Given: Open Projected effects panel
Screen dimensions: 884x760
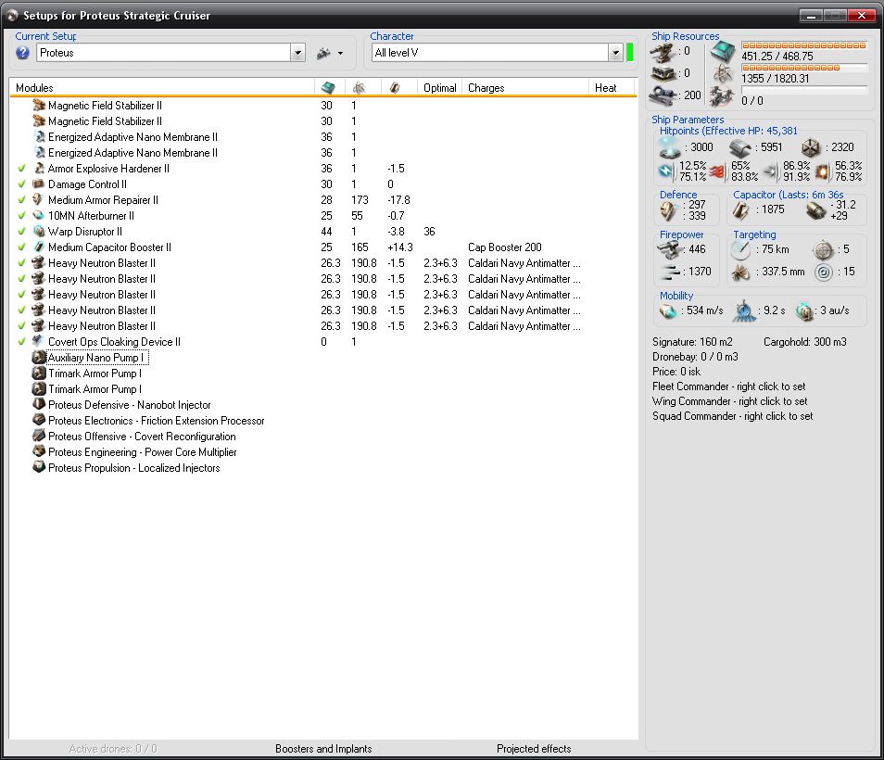Looking at the screenshot, I should tap(534, 749).
